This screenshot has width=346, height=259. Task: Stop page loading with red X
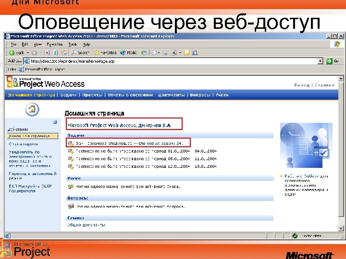(x=47, y=53)
